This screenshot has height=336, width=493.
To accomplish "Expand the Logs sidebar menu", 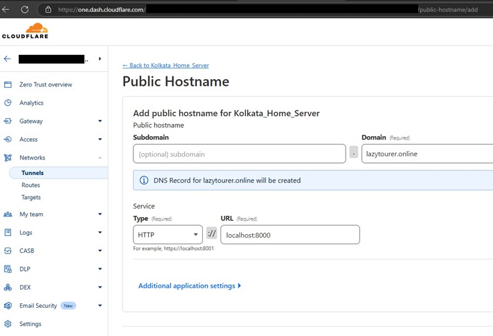I will pyautogui.click(x=100, y=233).
